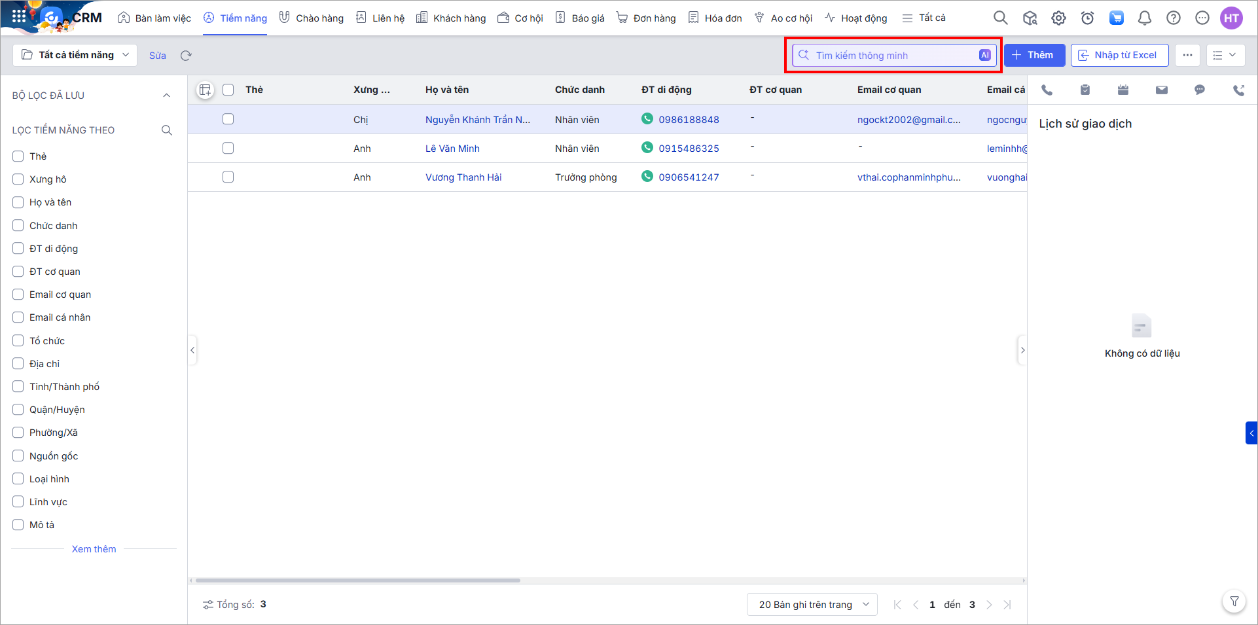
Task: Collapse the Bộ lọc đã lưu section
Action: pyautogui.click(x=166, y=96)
